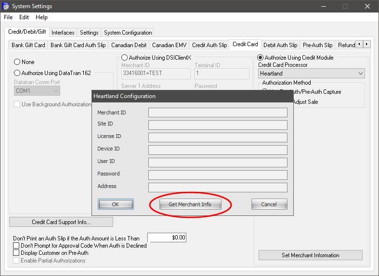
Task: Minimize the System Settings window
Action: pyautogui.click(x=324, y=6)
